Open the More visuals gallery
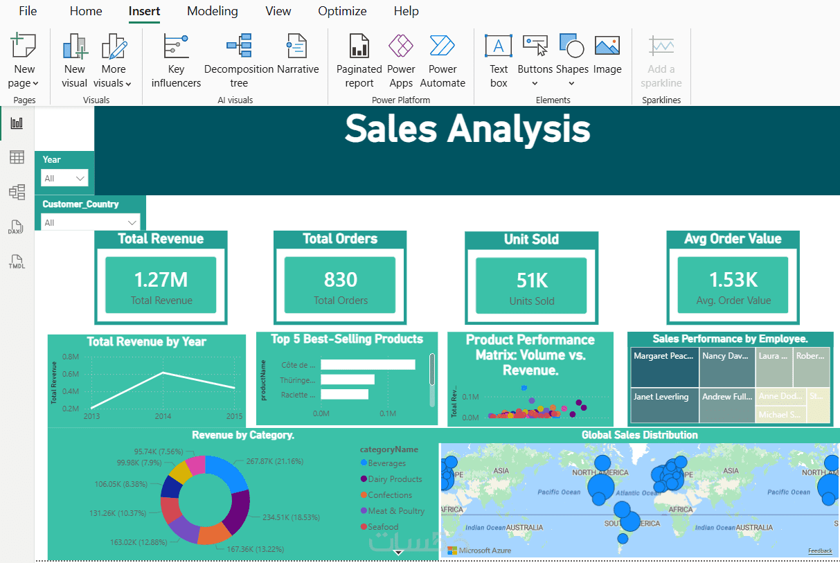This screenshot has width=840, height=563. [114, 61]
